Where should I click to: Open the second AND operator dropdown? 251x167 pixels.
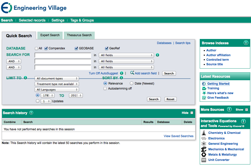click(x=14, y=67)
